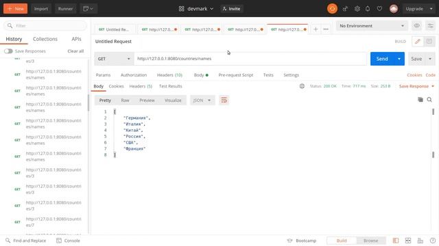Open the manage environments sliders icon
439x246 pixels.
(x=430, y=26)
